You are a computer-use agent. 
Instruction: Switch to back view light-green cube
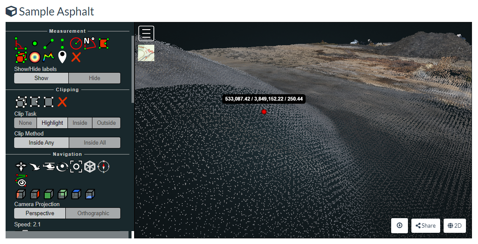(x=62, y=194)
